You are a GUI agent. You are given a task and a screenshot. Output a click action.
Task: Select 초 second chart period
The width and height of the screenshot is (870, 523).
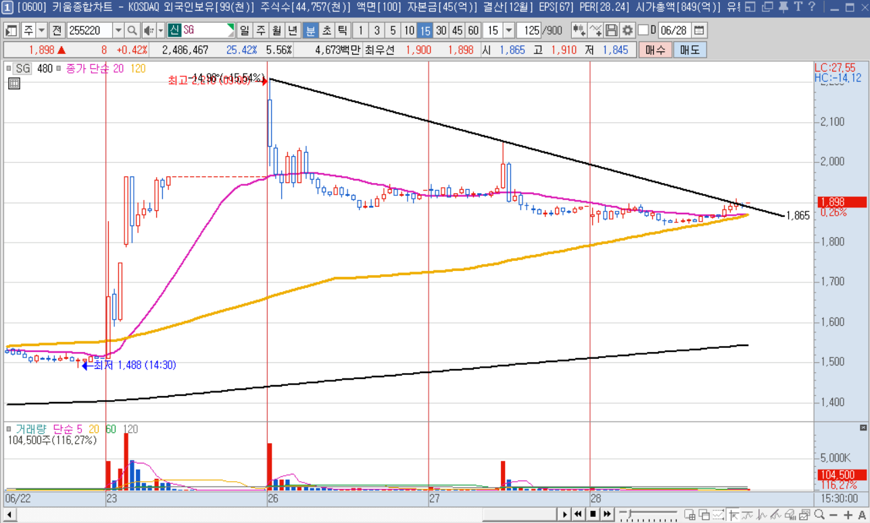click(327, 31)
